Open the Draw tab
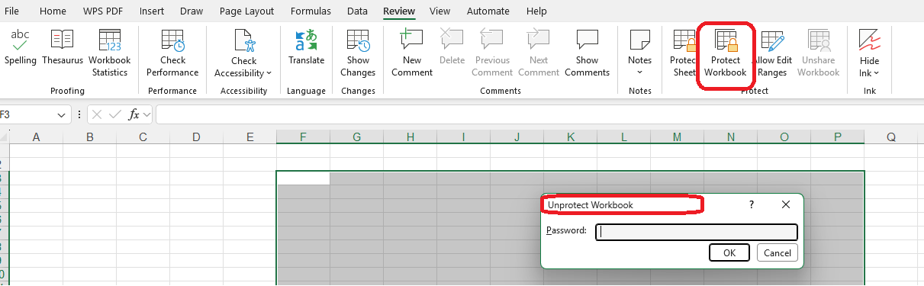 coord(192,11)
